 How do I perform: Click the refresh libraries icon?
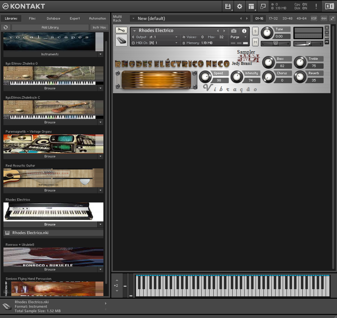coord(6,27)
